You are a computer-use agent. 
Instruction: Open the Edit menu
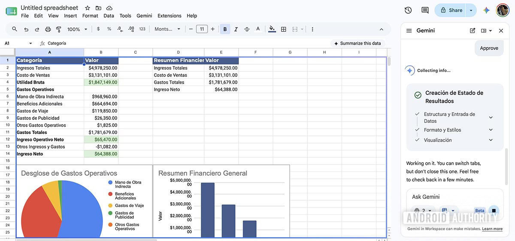click(x=39, y=16)
